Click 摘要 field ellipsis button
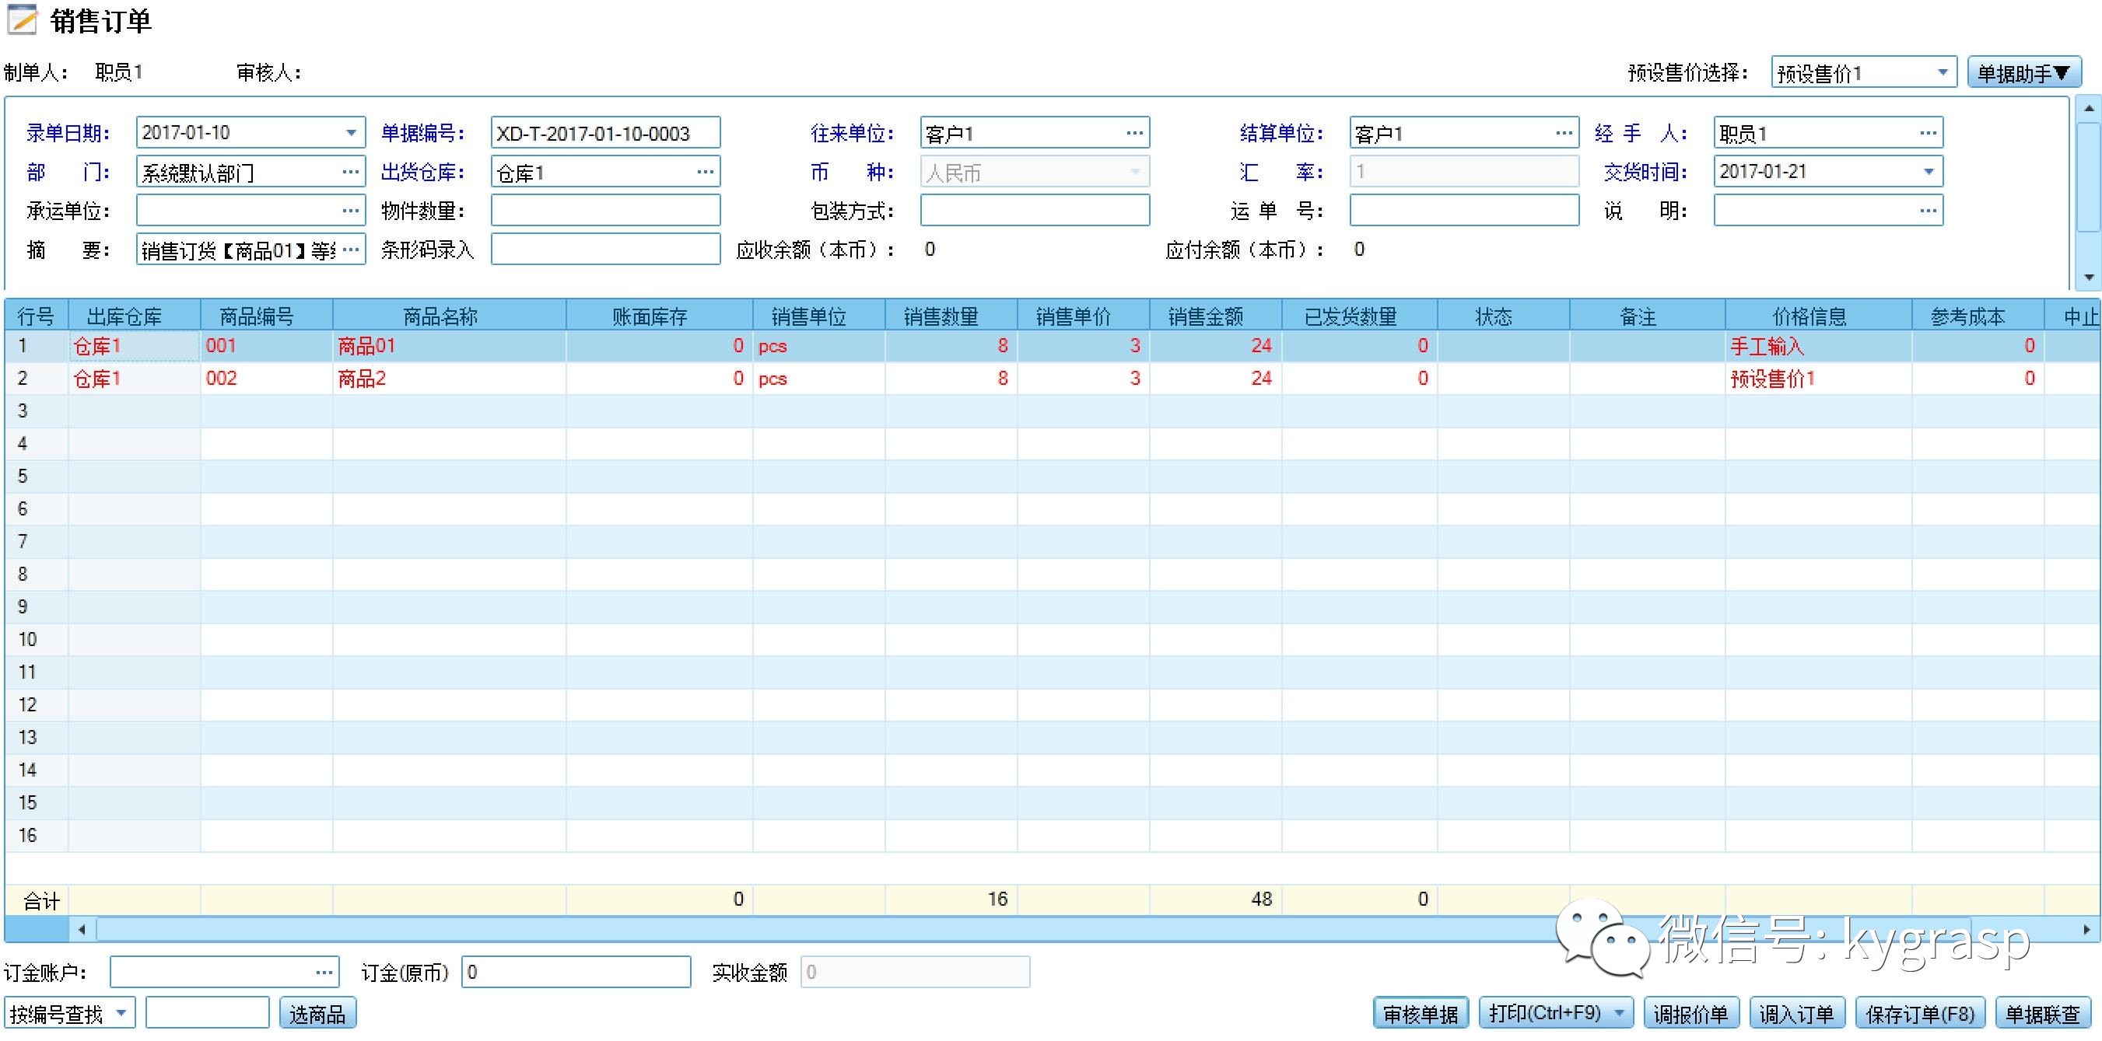 pos(352,250)
